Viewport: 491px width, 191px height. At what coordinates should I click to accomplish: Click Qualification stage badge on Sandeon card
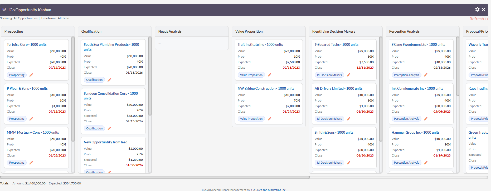tap(94, 129)
